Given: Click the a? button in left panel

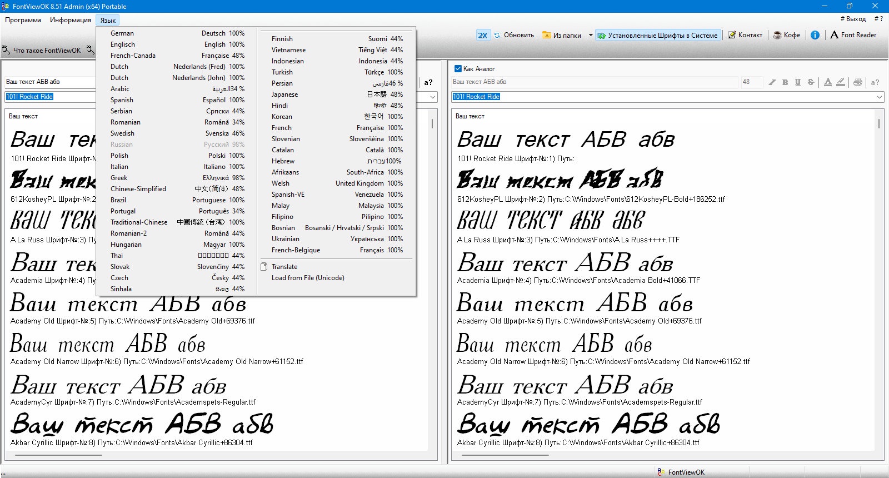Looking at the screenshot, I should coord(428,82).
